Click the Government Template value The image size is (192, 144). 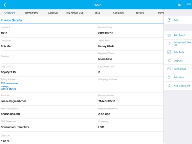[15, 127]
